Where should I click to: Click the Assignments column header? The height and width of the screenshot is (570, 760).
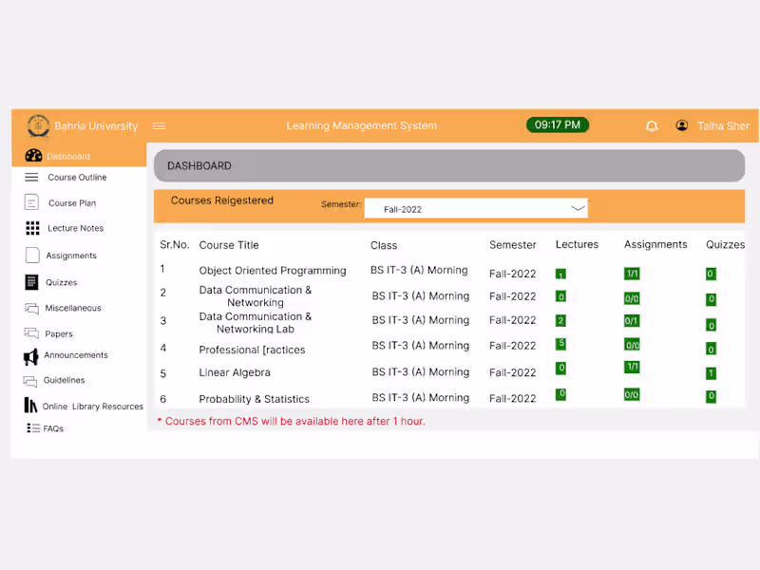pos(655,245)
